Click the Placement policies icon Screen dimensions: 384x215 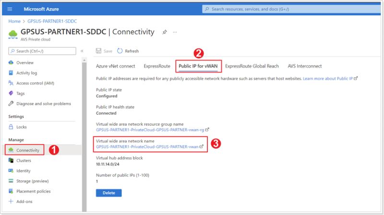point(11,191)
